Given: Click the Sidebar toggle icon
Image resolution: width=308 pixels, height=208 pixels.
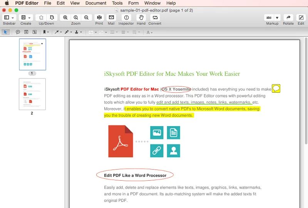Looking at the screenshot, I should (x=7, y=17).
